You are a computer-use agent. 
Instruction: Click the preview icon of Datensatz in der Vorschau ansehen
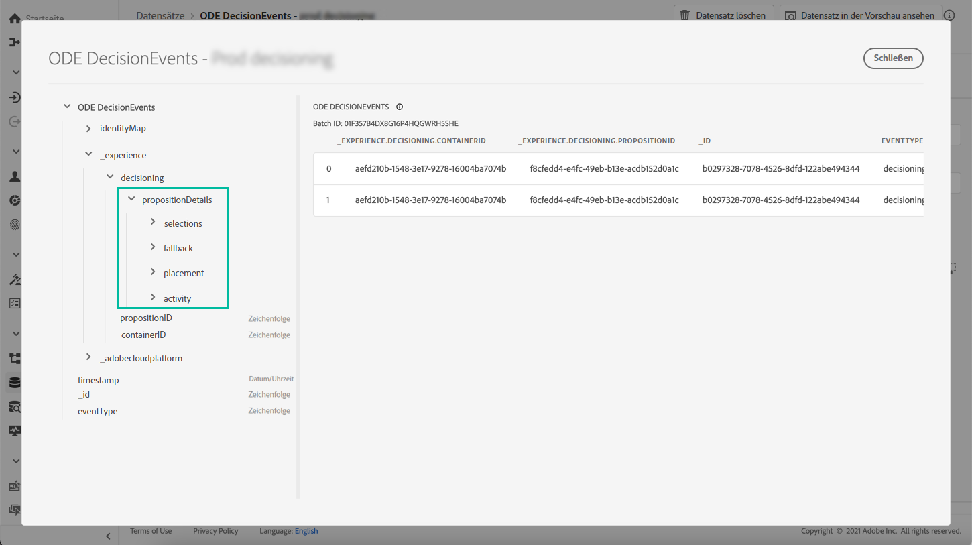click(x=791, y=15)
